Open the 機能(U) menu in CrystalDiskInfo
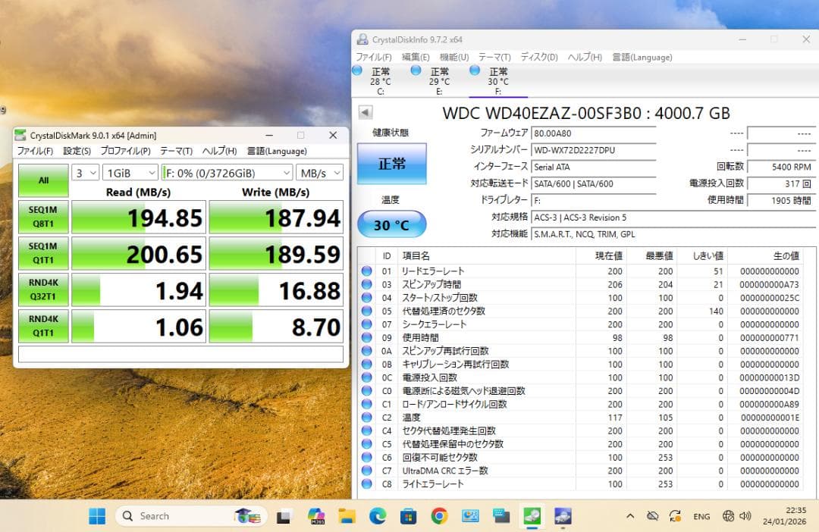This screenshot has width=819, height=532. 453,57
